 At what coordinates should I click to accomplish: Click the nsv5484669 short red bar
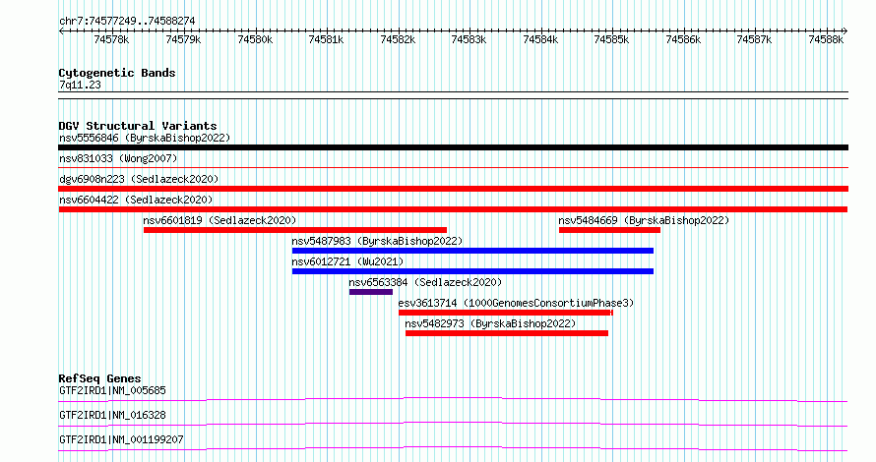609,230
